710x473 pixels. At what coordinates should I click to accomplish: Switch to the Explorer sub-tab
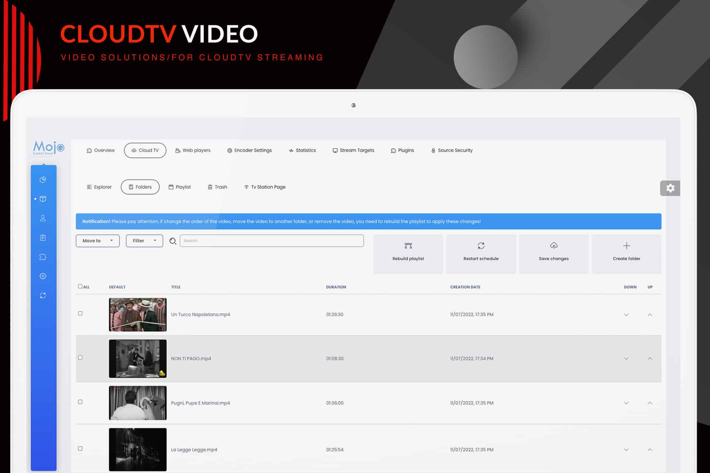[99, 187]
